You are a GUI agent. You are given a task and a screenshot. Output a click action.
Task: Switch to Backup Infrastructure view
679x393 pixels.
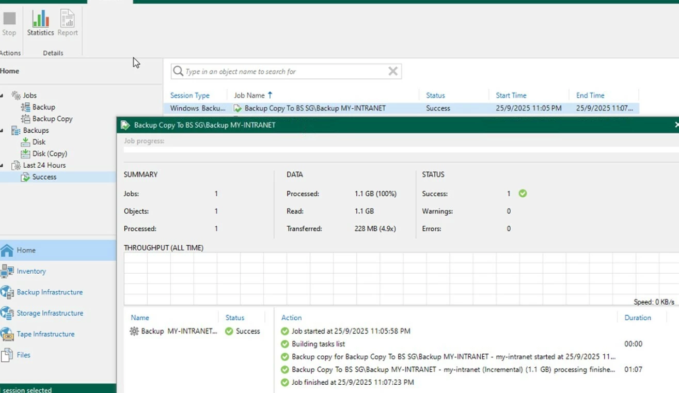pyautogui.click(x=50, y=292)
